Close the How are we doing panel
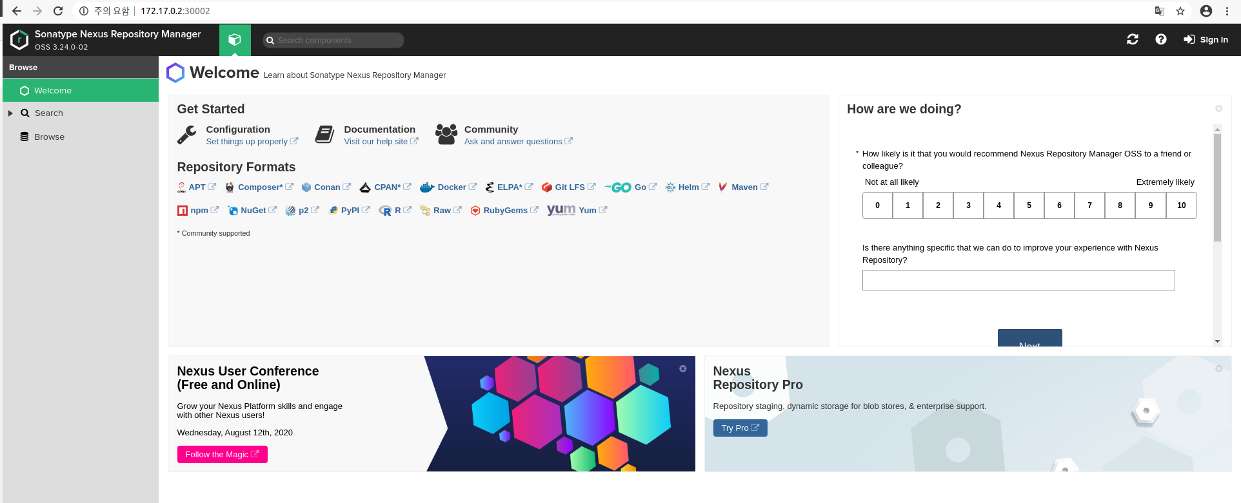 1218,109
